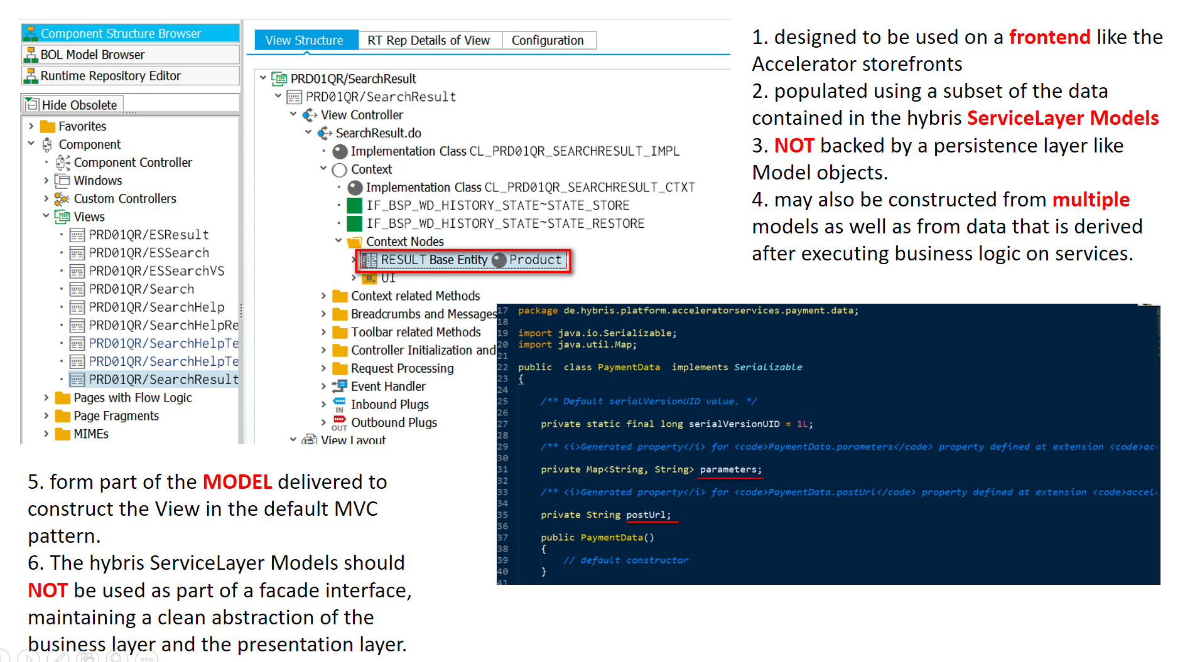
Task: Select RESULT Base Entity Product node
Action: (x=463, y=260)
